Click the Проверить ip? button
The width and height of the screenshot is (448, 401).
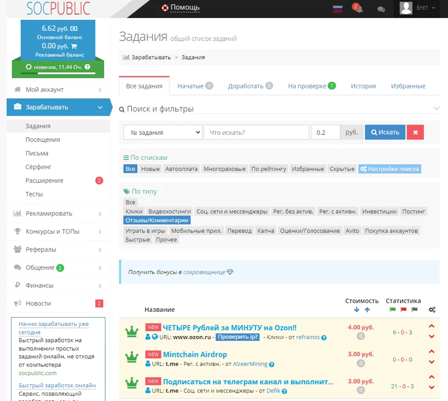[x=238, y=337]
